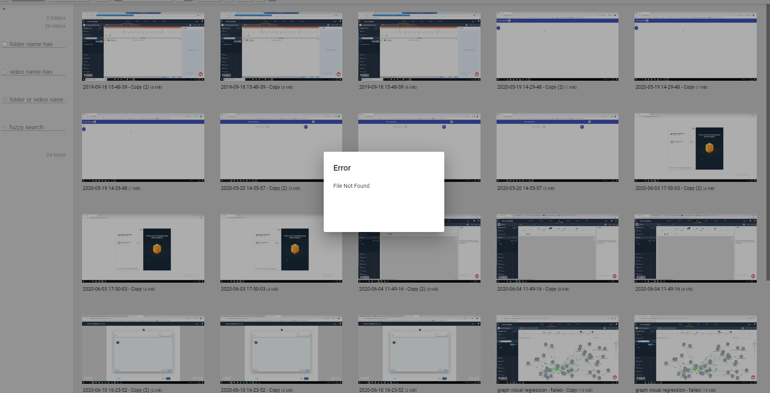Image resolution: width=770 pixels, height=393 pixels.
Task: Click file name '2020-05-19 14-29-48' (1 MB)
Action: 105,188
